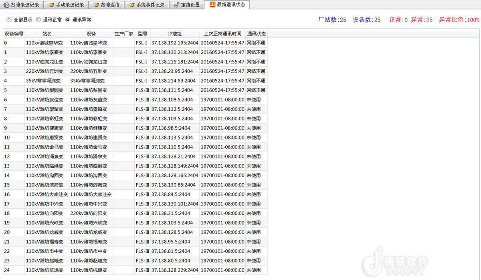The width and height of the screenshot is (481, 280).
Task: Click the 故障录波记录 tab icon
Action: [x=6, y=5]
